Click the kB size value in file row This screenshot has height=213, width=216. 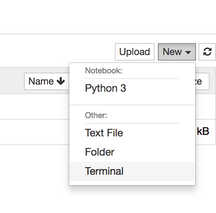pos(203,131)
